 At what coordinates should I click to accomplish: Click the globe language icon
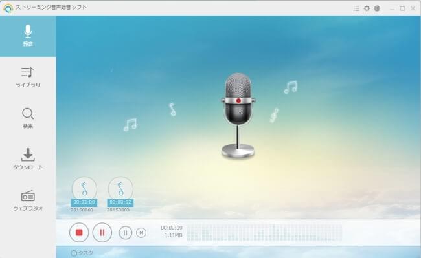coord(377,8)
